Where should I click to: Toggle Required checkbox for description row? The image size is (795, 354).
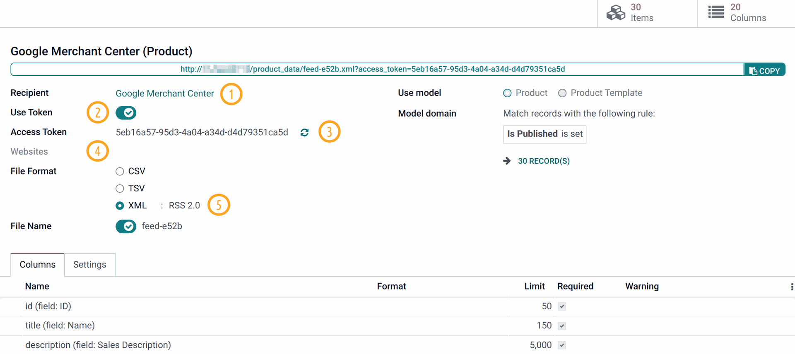(562, 345)
